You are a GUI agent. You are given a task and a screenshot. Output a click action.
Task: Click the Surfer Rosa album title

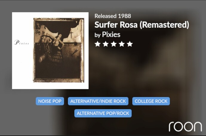click(x=116, y=25)
